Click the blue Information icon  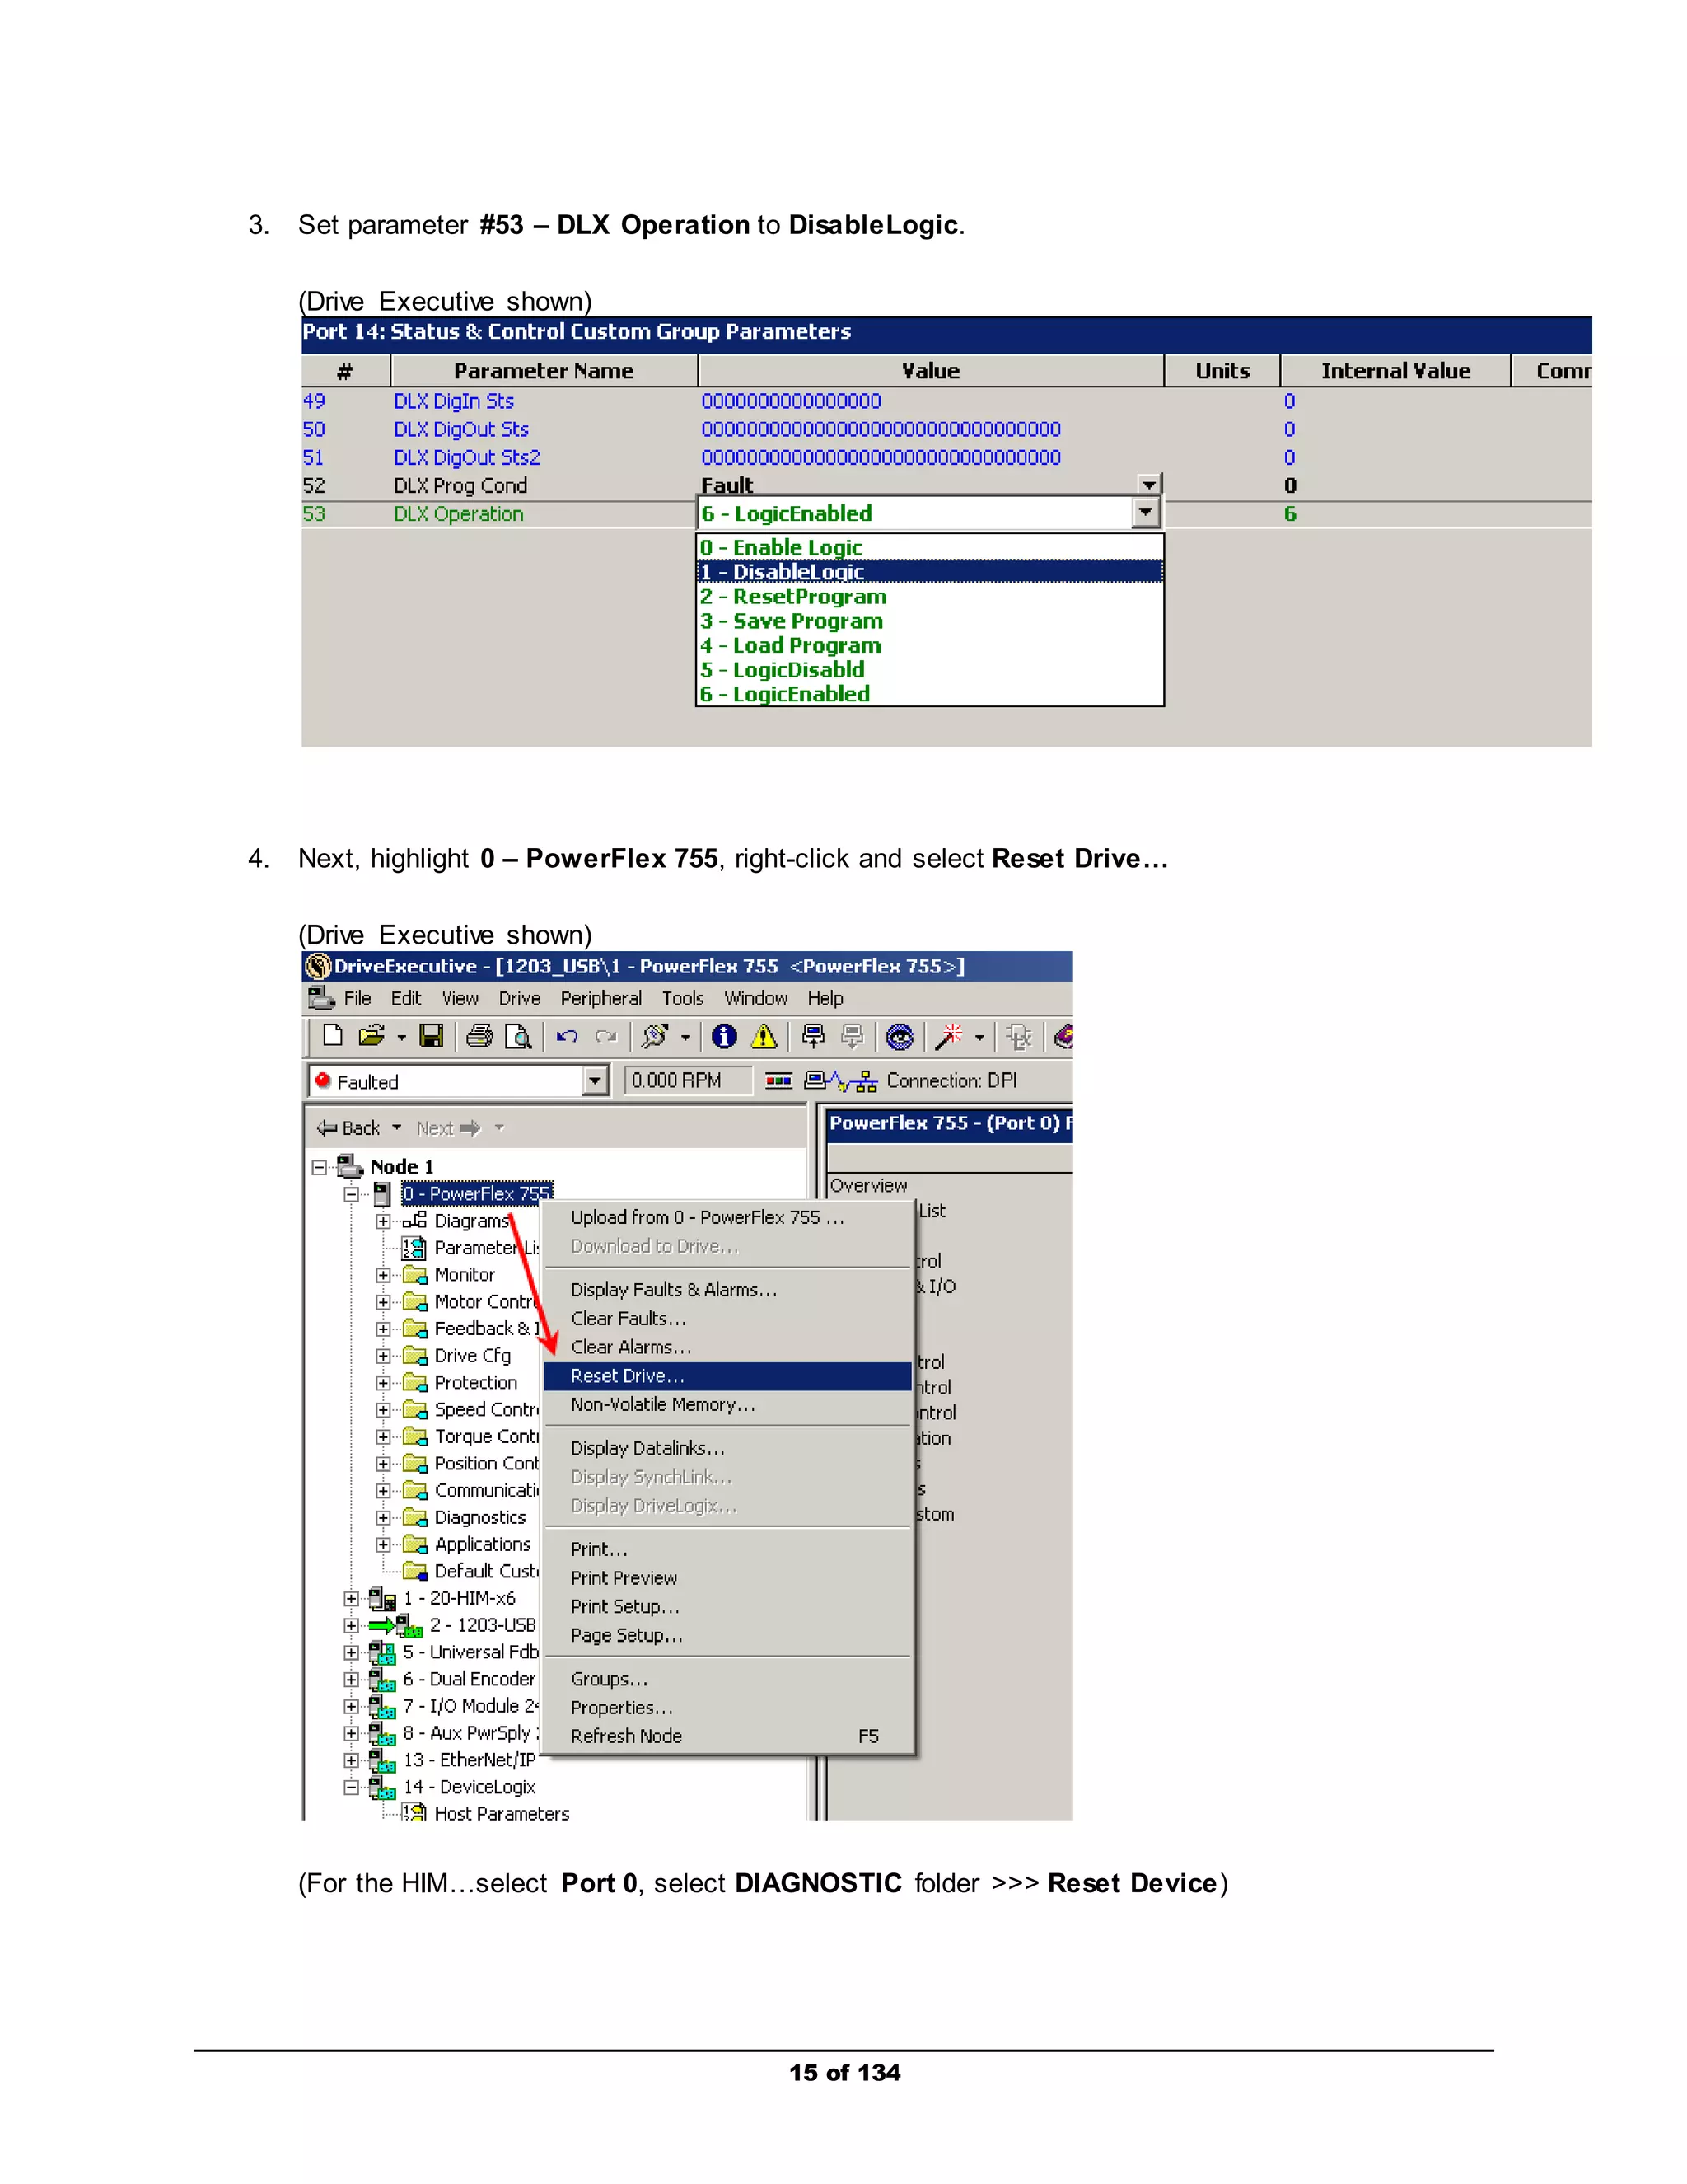(725, 1037)
